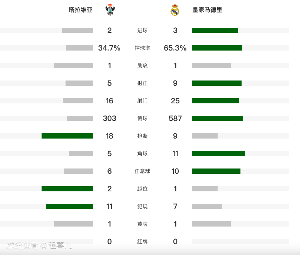The height and width of the screenshot is (255, 300).
Task: Select the 控球率 stat label
Action: pos(142,48)
